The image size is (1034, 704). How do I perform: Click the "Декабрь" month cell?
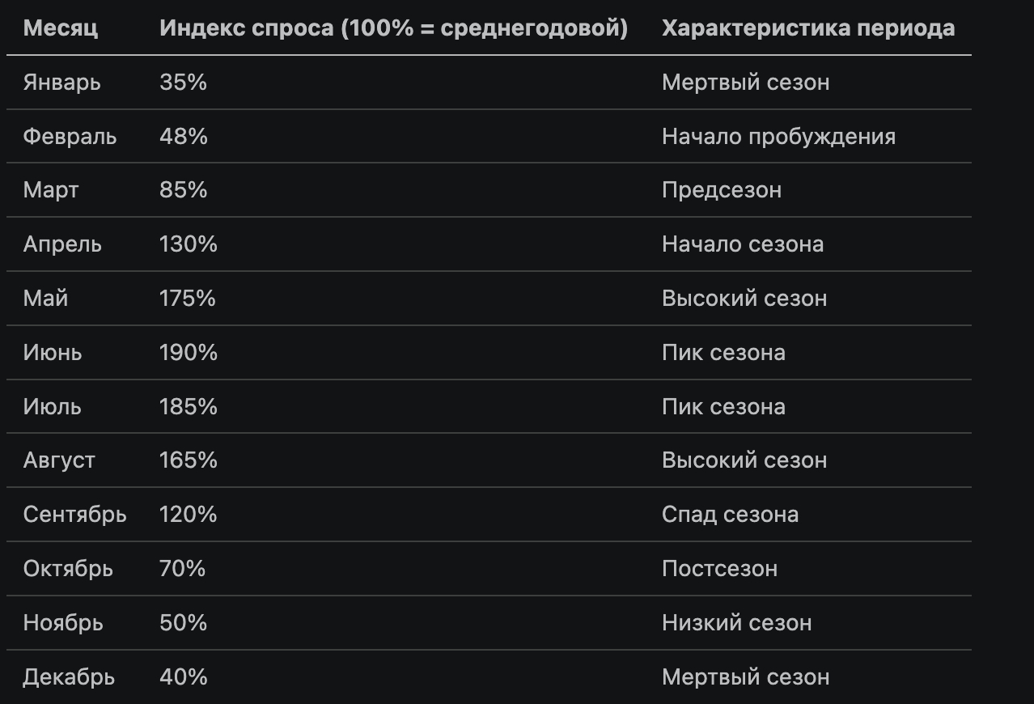tap(69, 677)
